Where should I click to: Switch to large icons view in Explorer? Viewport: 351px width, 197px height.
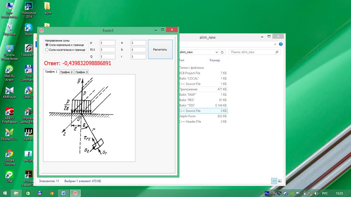coord(280,181)
